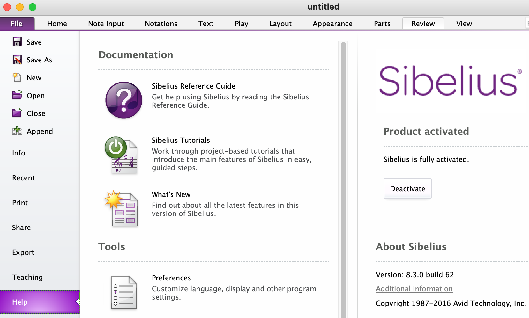529x318 pixels.
Task: Choose New in the File sidebar
Action: click(34, 78)
